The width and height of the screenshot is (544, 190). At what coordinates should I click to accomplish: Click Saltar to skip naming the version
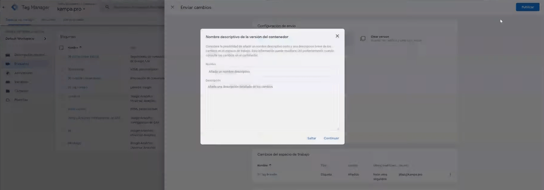tap(312, 138)
